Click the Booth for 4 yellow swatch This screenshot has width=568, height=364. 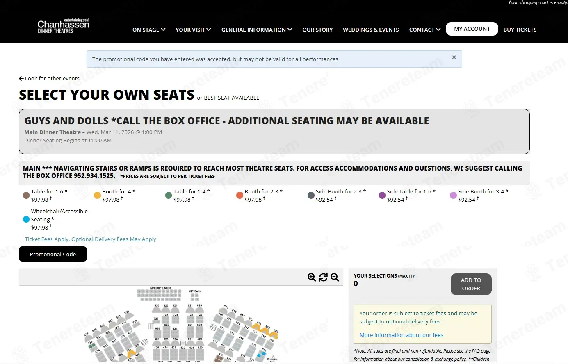(97, 196)
